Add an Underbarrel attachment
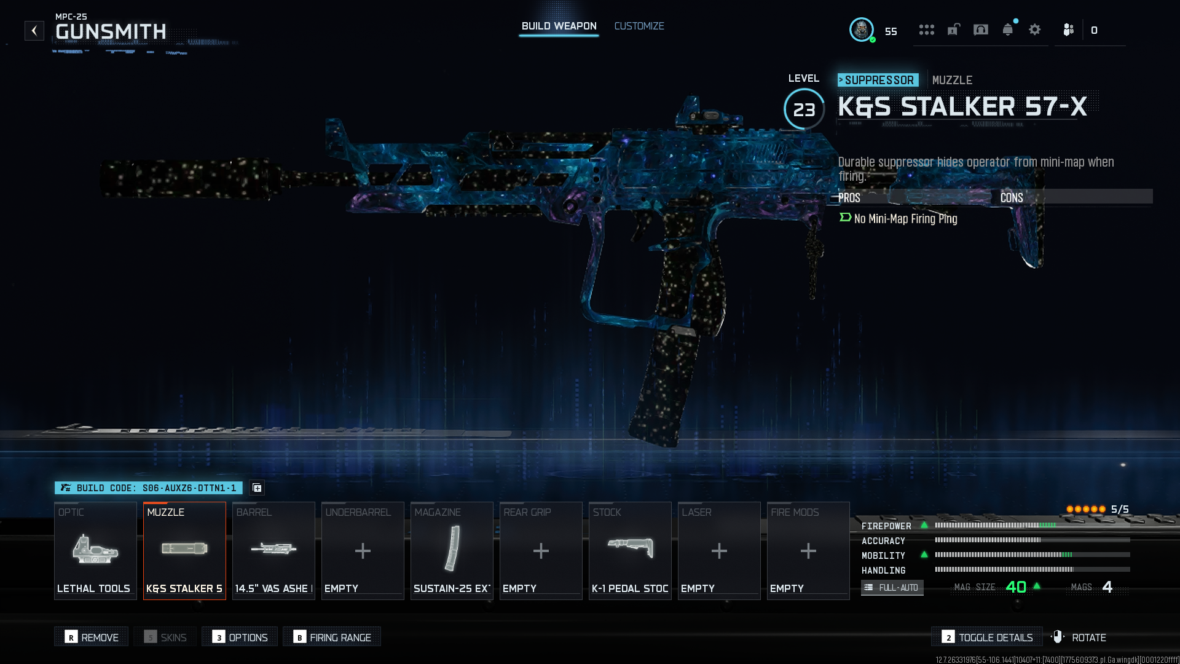 [363, 551]
